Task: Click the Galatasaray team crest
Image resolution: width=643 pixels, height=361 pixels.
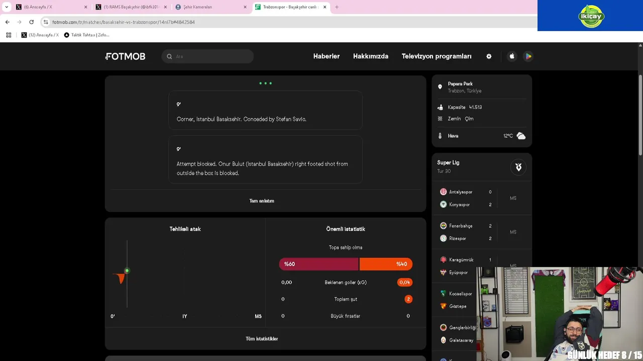Action: (x=443, y=340)
